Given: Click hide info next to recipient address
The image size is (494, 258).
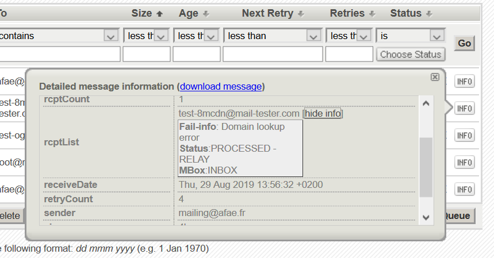Looking at the screenshot, I should pyautogui.click(x=323, y=114).
